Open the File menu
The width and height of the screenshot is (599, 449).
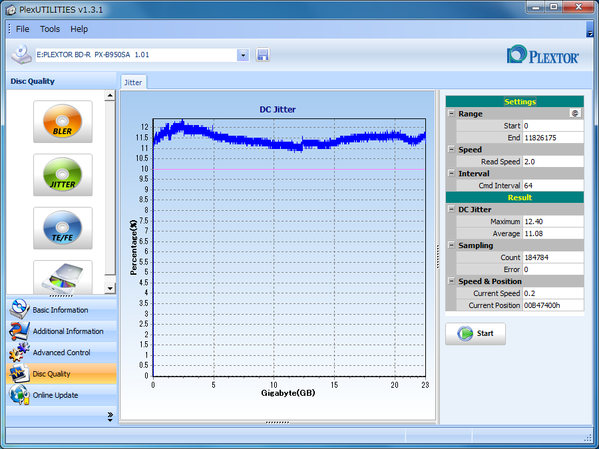tap(23, 29)
